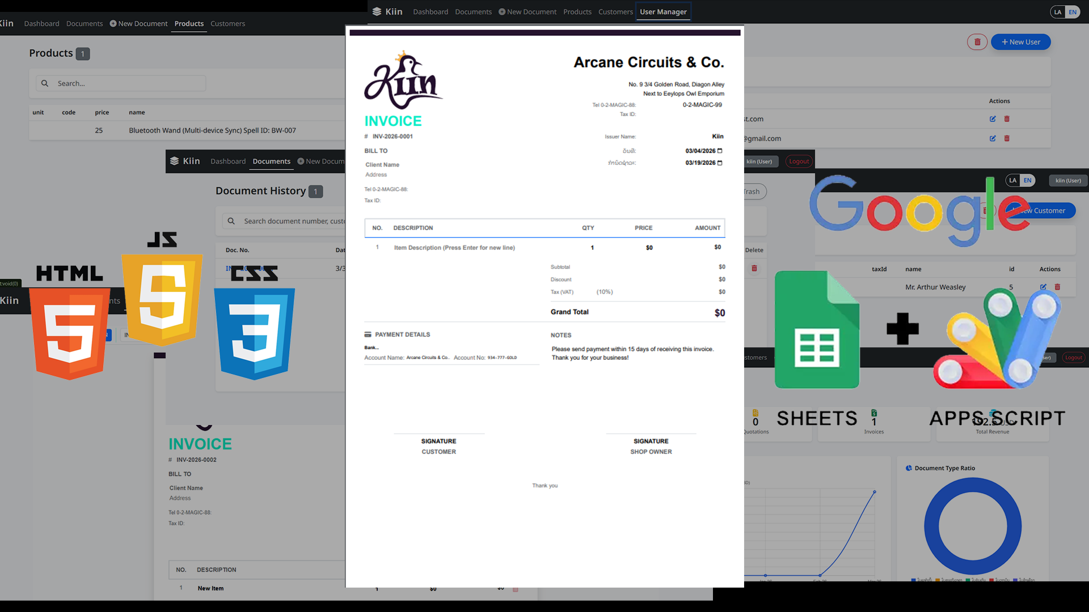Click the edit icon in the gmail.com account row
Screen dimensions: 1089x612
coord(993,138)
